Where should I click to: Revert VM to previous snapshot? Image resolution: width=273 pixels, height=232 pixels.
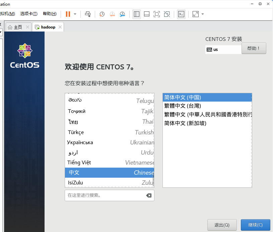(x=112, y=14)
